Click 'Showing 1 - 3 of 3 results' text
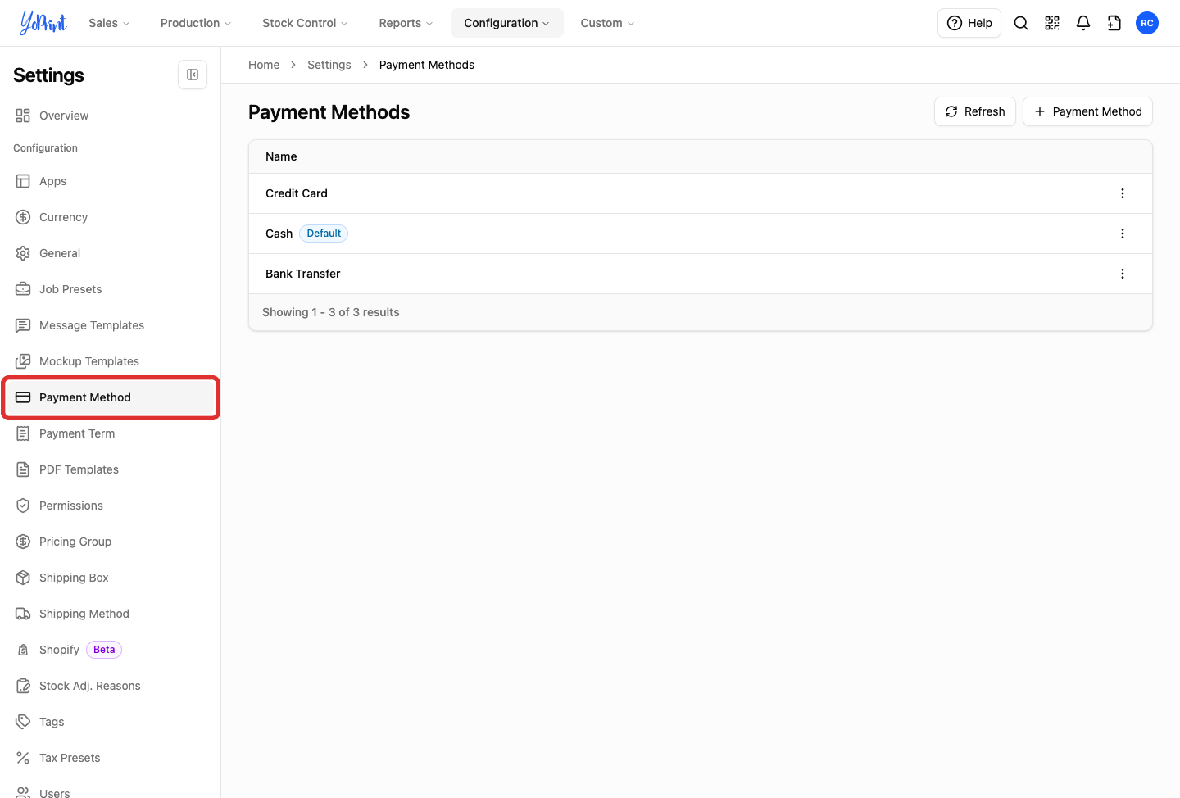Image resolution: width=1180 pixels, height=798 pixels. [331, 312]
